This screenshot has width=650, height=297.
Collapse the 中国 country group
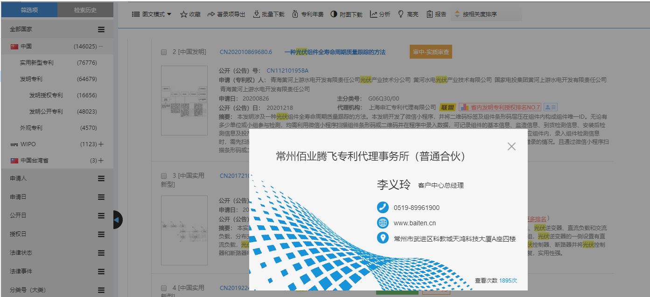click(101, 46)
